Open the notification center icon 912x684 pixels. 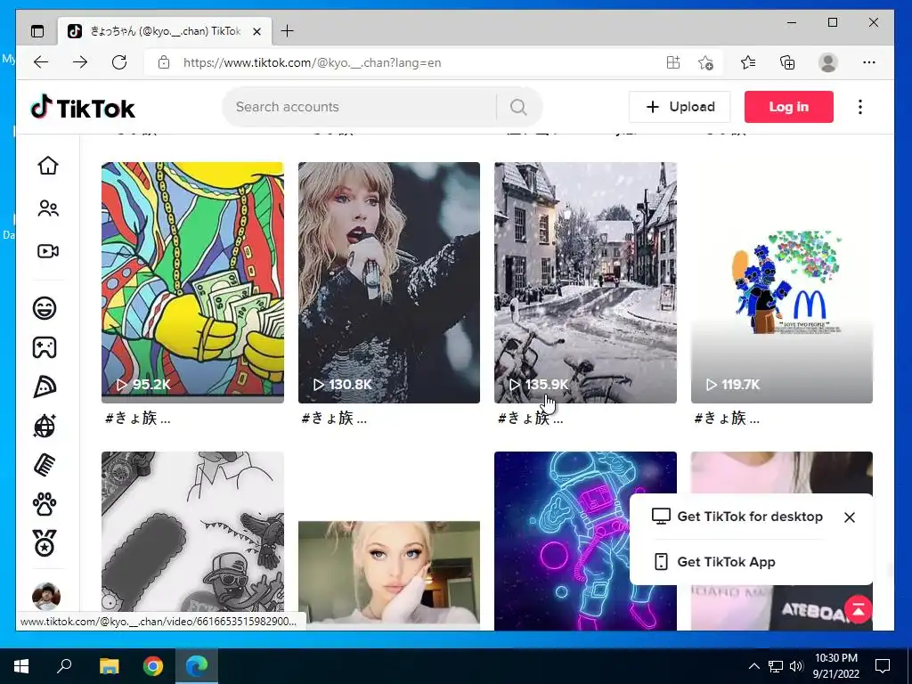click(883, 666)
